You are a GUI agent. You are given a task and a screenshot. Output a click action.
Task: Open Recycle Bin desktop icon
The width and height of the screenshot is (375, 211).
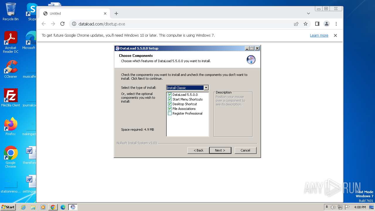[x=11, y=12]
